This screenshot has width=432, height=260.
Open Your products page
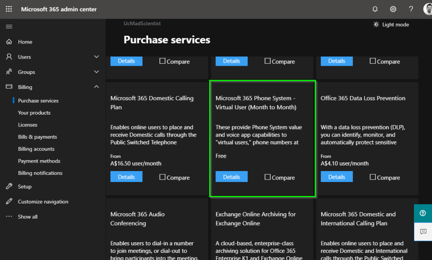pyautogui.click(x=34, y=113)
